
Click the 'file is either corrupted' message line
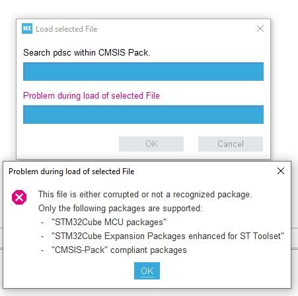pos(145,195)
